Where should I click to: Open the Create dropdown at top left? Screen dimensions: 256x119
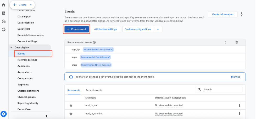coord(22,5)
